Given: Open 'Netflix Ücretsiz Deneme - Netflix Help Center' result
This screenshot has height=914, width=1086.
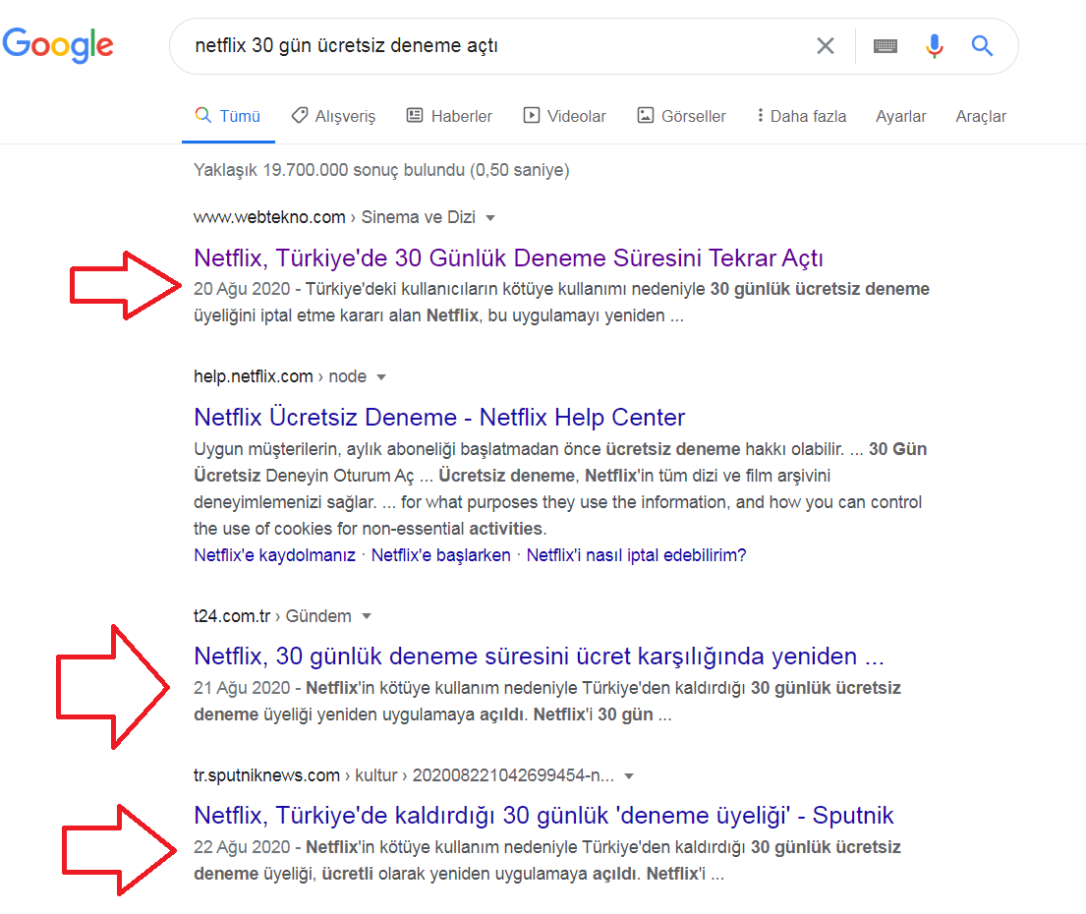Looking at the screenshot, I should click(439, 417).
